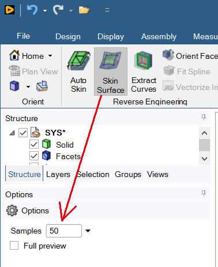Screen dimensions: 218x267
Task: Click the snap view icon beside the cube
Action: click(42, 86)
